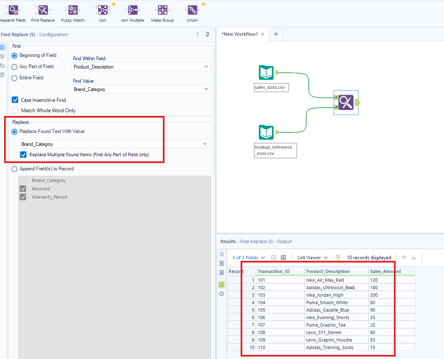Open the 3 of 3 Fields selector

[x=249, y=258]
